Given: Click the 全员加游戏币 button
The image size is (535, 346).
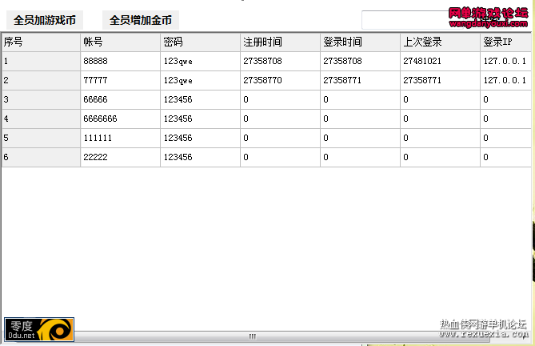Looking at the screenshot, I should tap(45, 20).
